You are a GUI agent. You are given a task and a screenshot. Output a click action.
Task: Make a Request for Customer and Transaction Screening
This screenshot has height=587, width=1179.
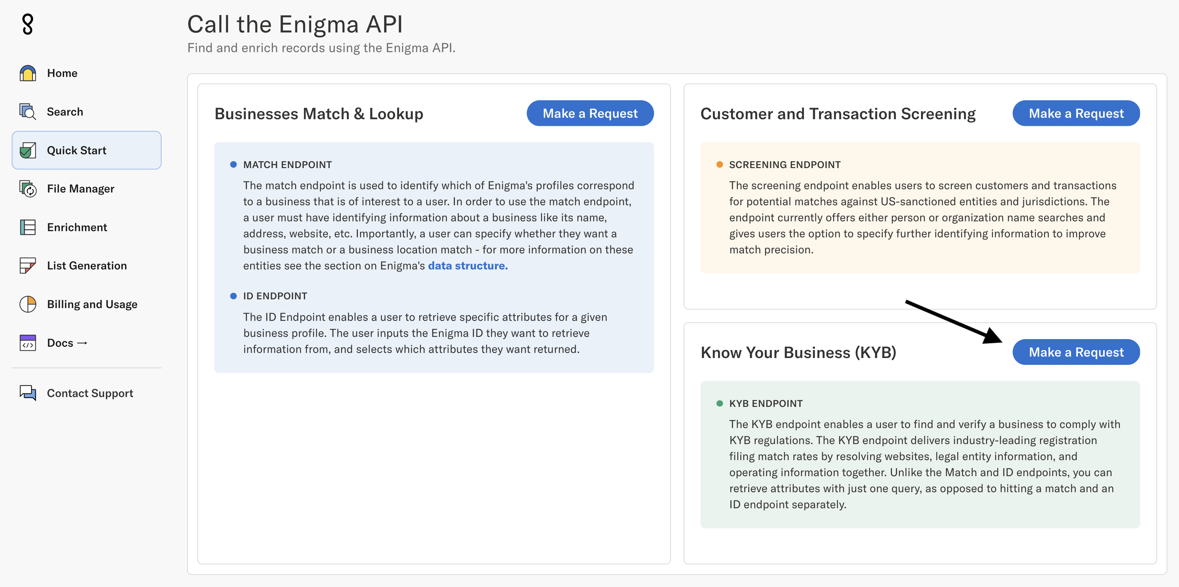pos(1075,113)
